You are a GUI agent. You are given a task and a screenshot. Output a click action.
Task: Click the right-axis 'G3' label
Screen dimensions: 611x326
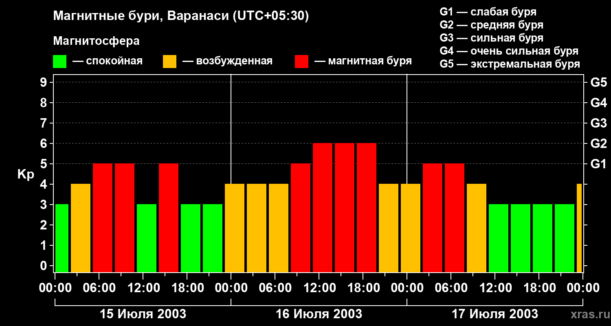tap(599, 123)
